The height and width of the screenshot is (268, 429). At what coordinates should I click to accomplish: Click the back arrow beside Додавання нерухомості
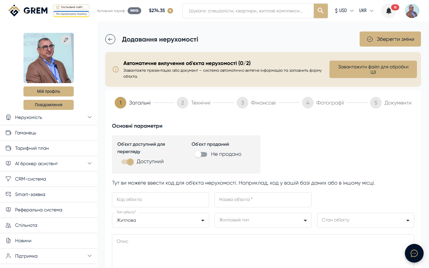tap(110, 39)
